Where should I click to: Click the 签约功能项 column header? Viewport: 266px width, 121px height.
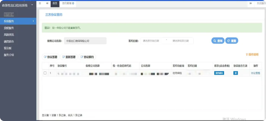tap(178, 66)
